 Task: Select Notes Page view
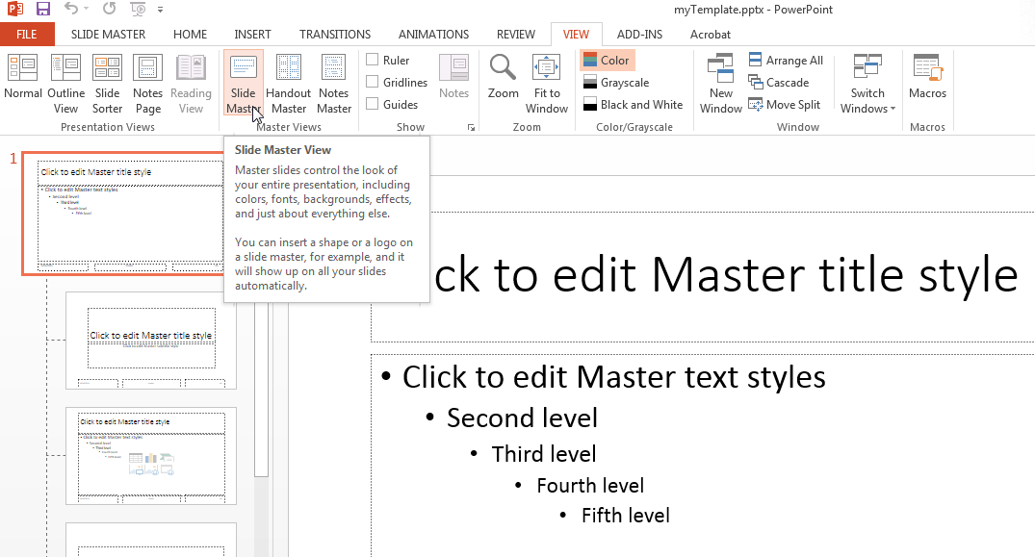pos(147,82)
